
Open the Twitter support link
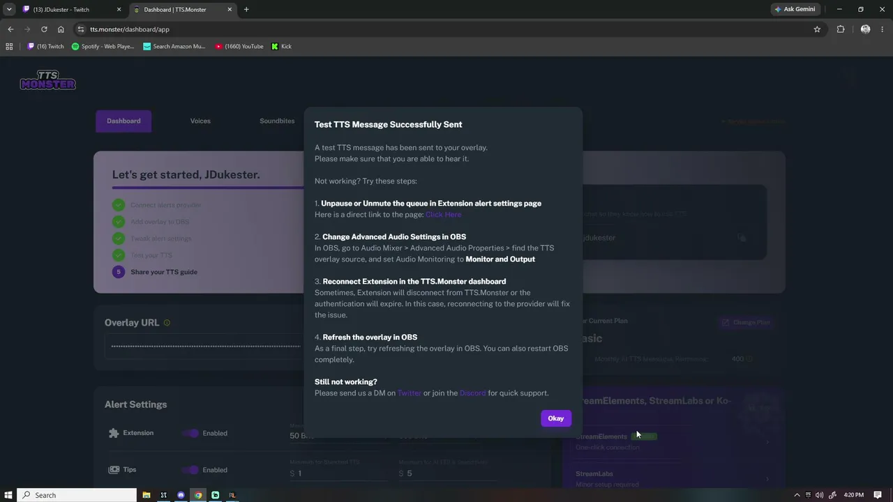pos(409,393)
